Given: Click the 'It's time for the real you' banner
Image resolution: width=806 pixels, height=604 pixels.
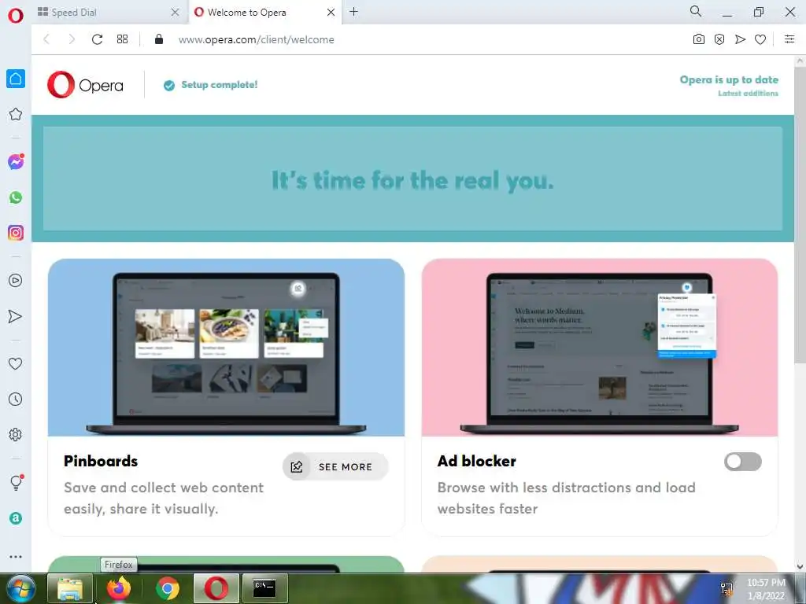Looking at the screenshot, I should click(412, 179).
